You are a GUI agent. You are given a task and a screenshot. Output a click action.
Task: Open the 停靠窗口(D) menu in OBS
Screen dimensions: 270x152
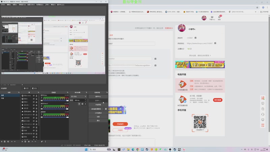pyautogui.click(x=22, y=5)
